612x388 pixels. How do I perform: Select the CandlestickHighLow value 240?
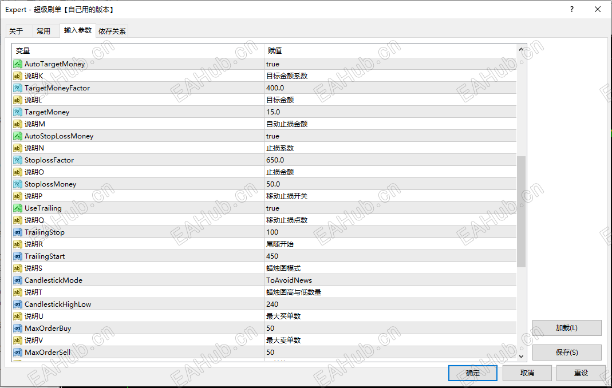tap(390, 304)
